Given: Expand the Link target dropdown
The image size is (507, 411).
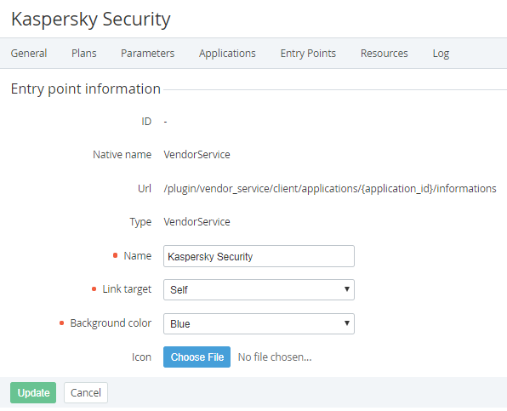Looking at the screenshot, I should click(x=259, y=289).
